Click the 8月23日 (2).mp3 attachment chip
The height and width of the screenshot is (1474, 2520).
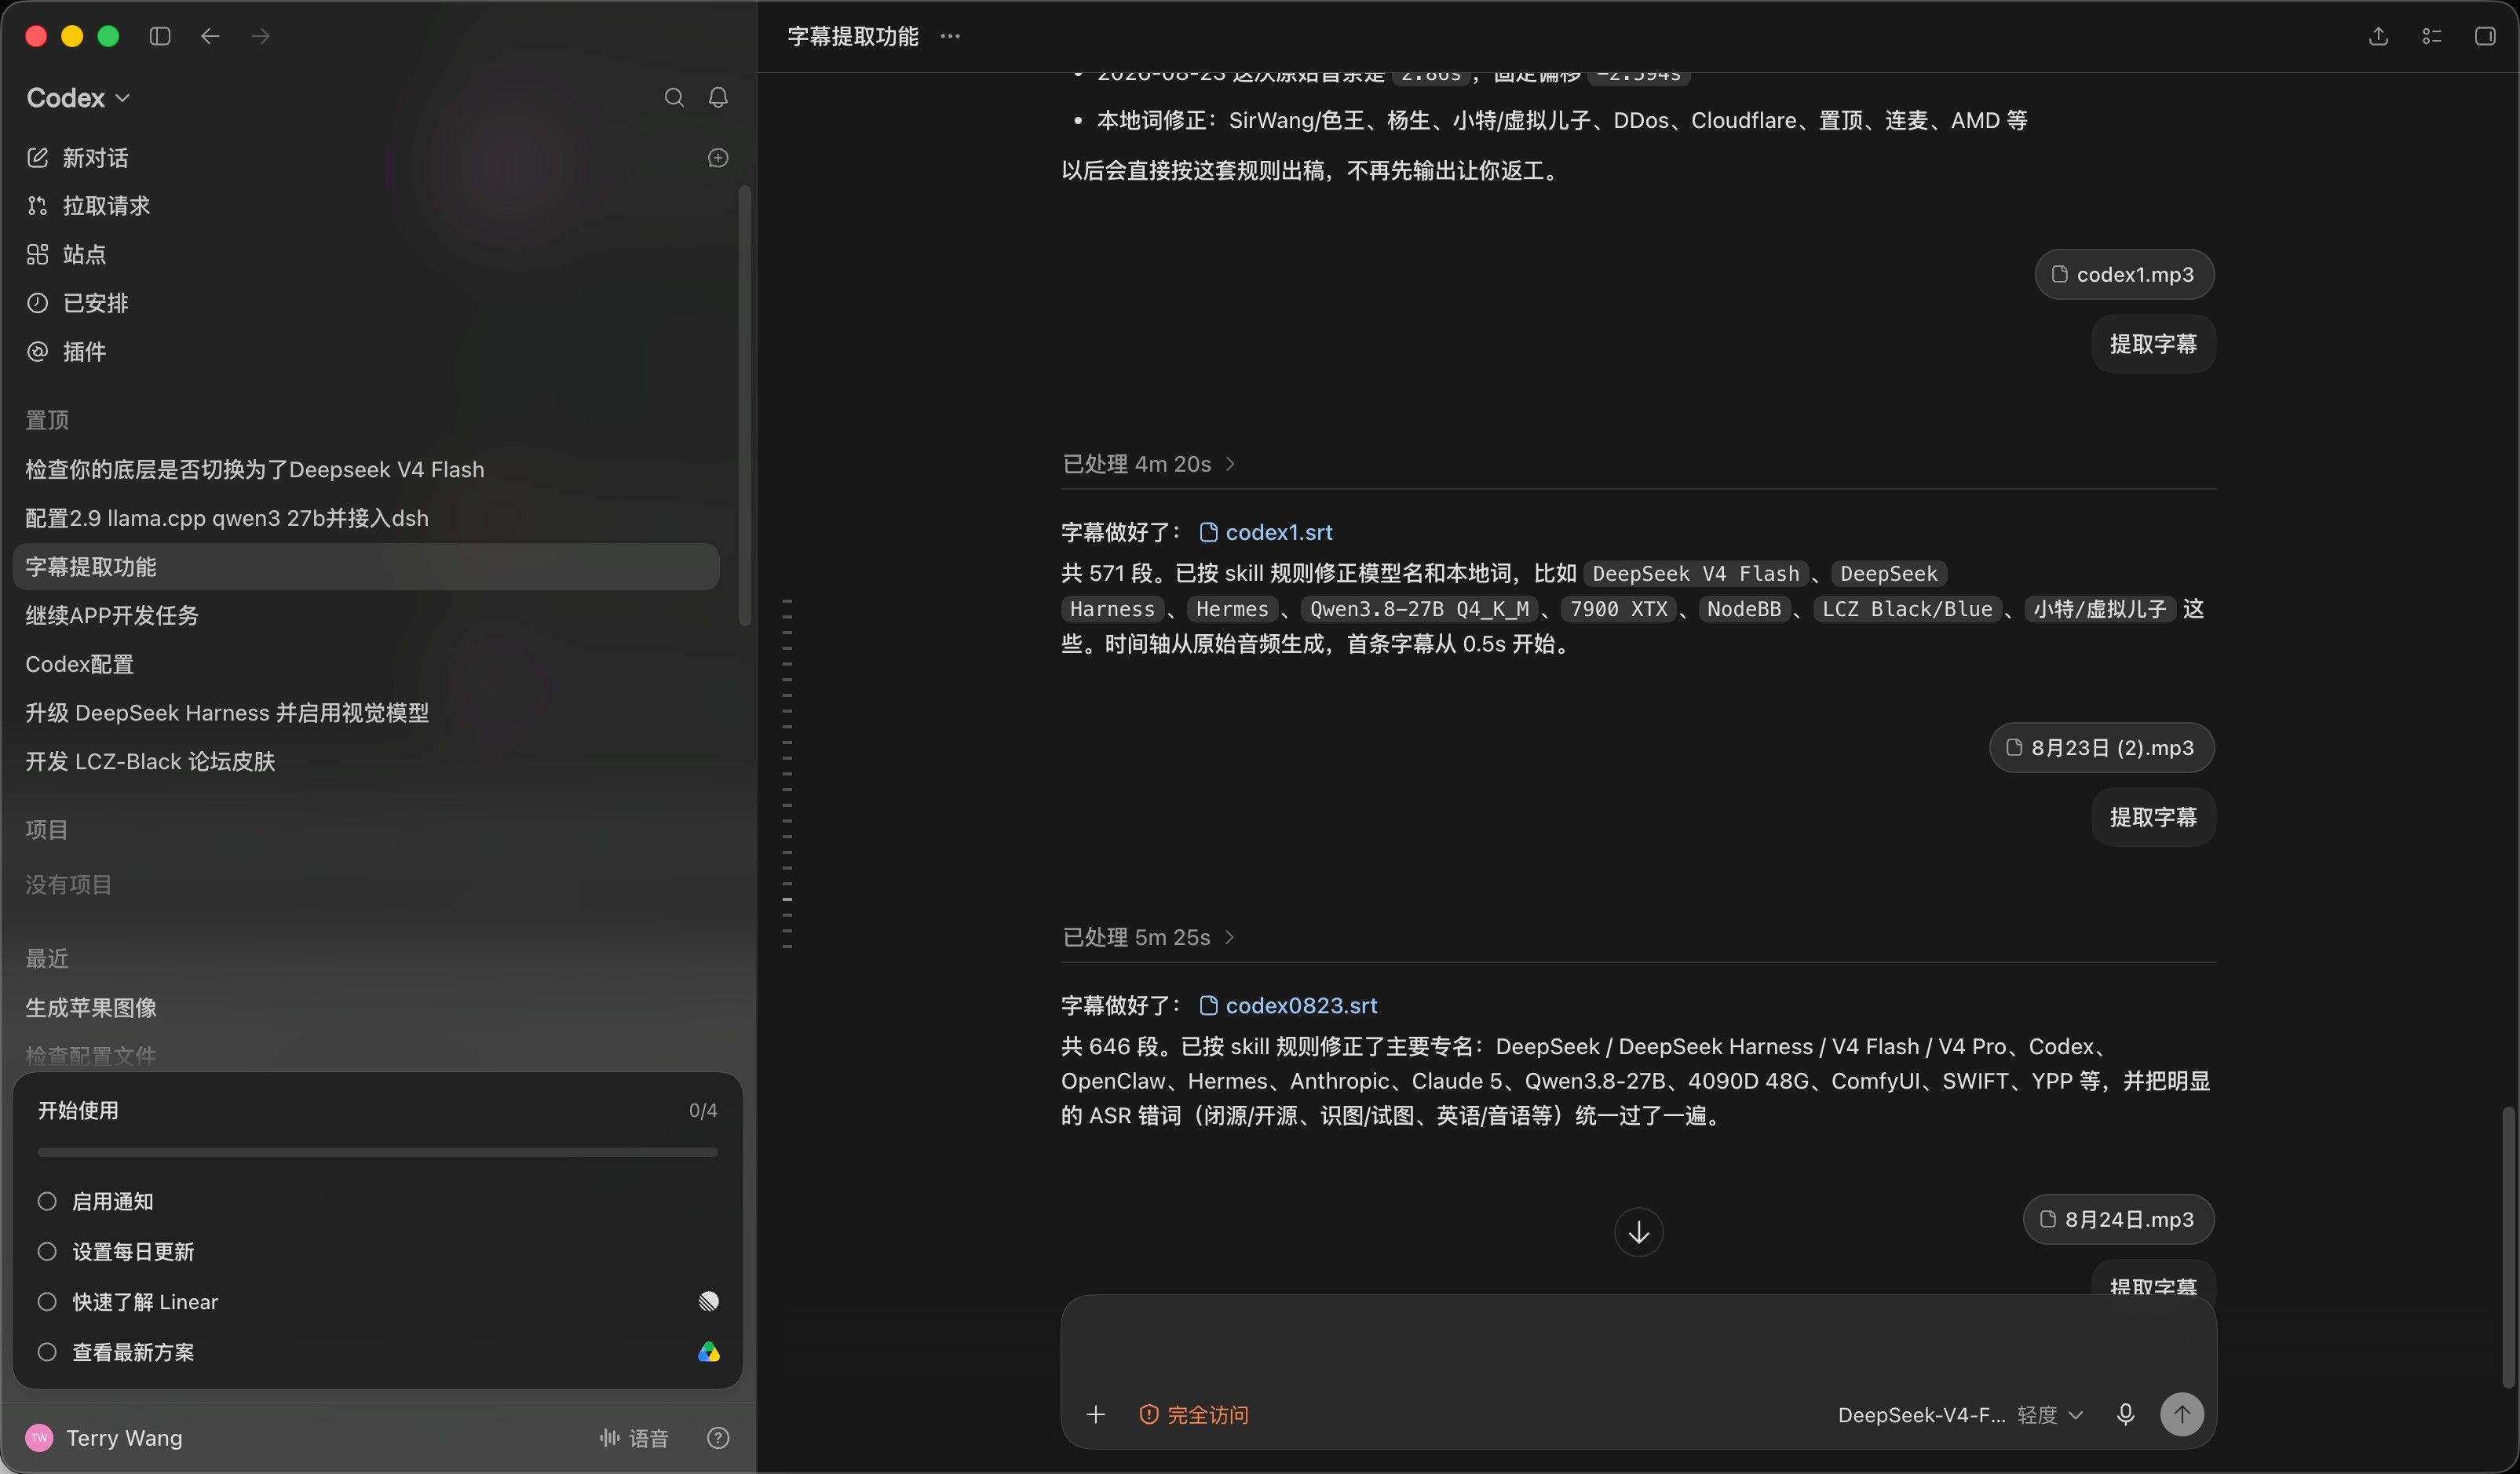[2101, 747]
